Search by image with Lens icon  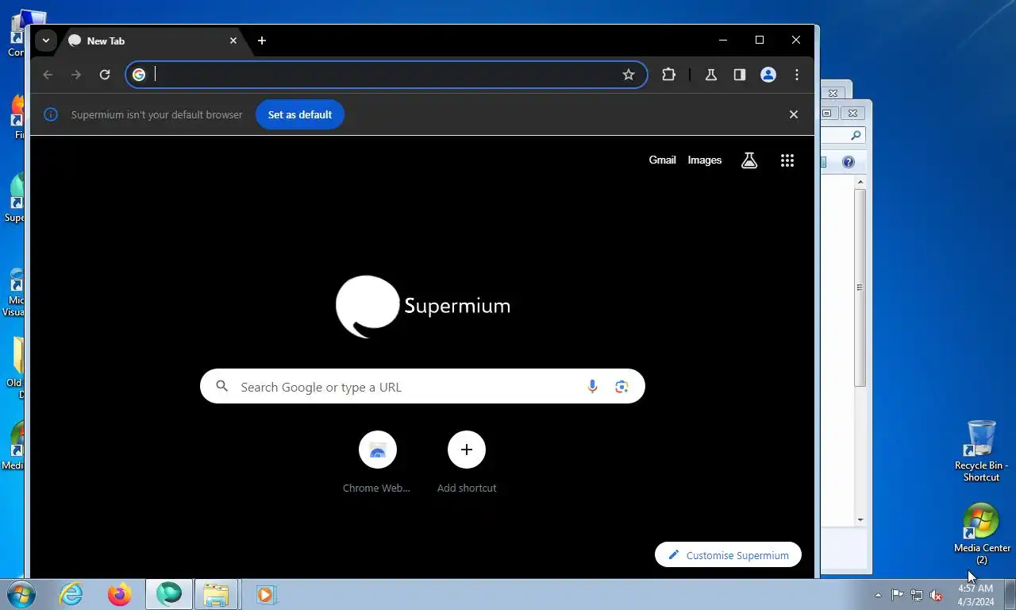pyautogui.click(x=622, y=386)
